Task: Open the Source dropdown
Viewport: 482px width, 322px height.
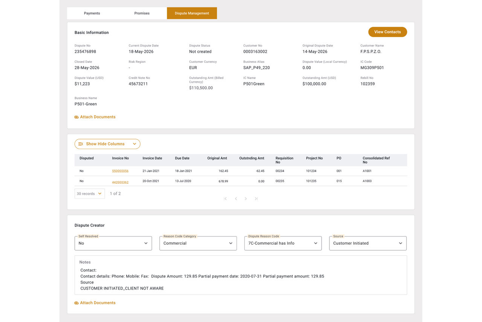Action: [x=368, y=243]
